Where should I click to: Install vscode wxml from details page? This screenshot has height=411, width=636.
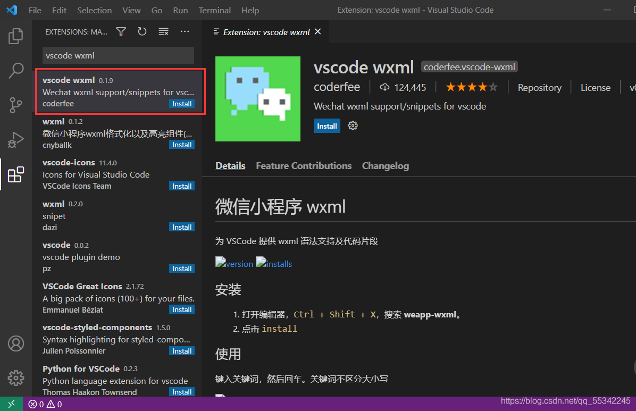click(327, 126)
